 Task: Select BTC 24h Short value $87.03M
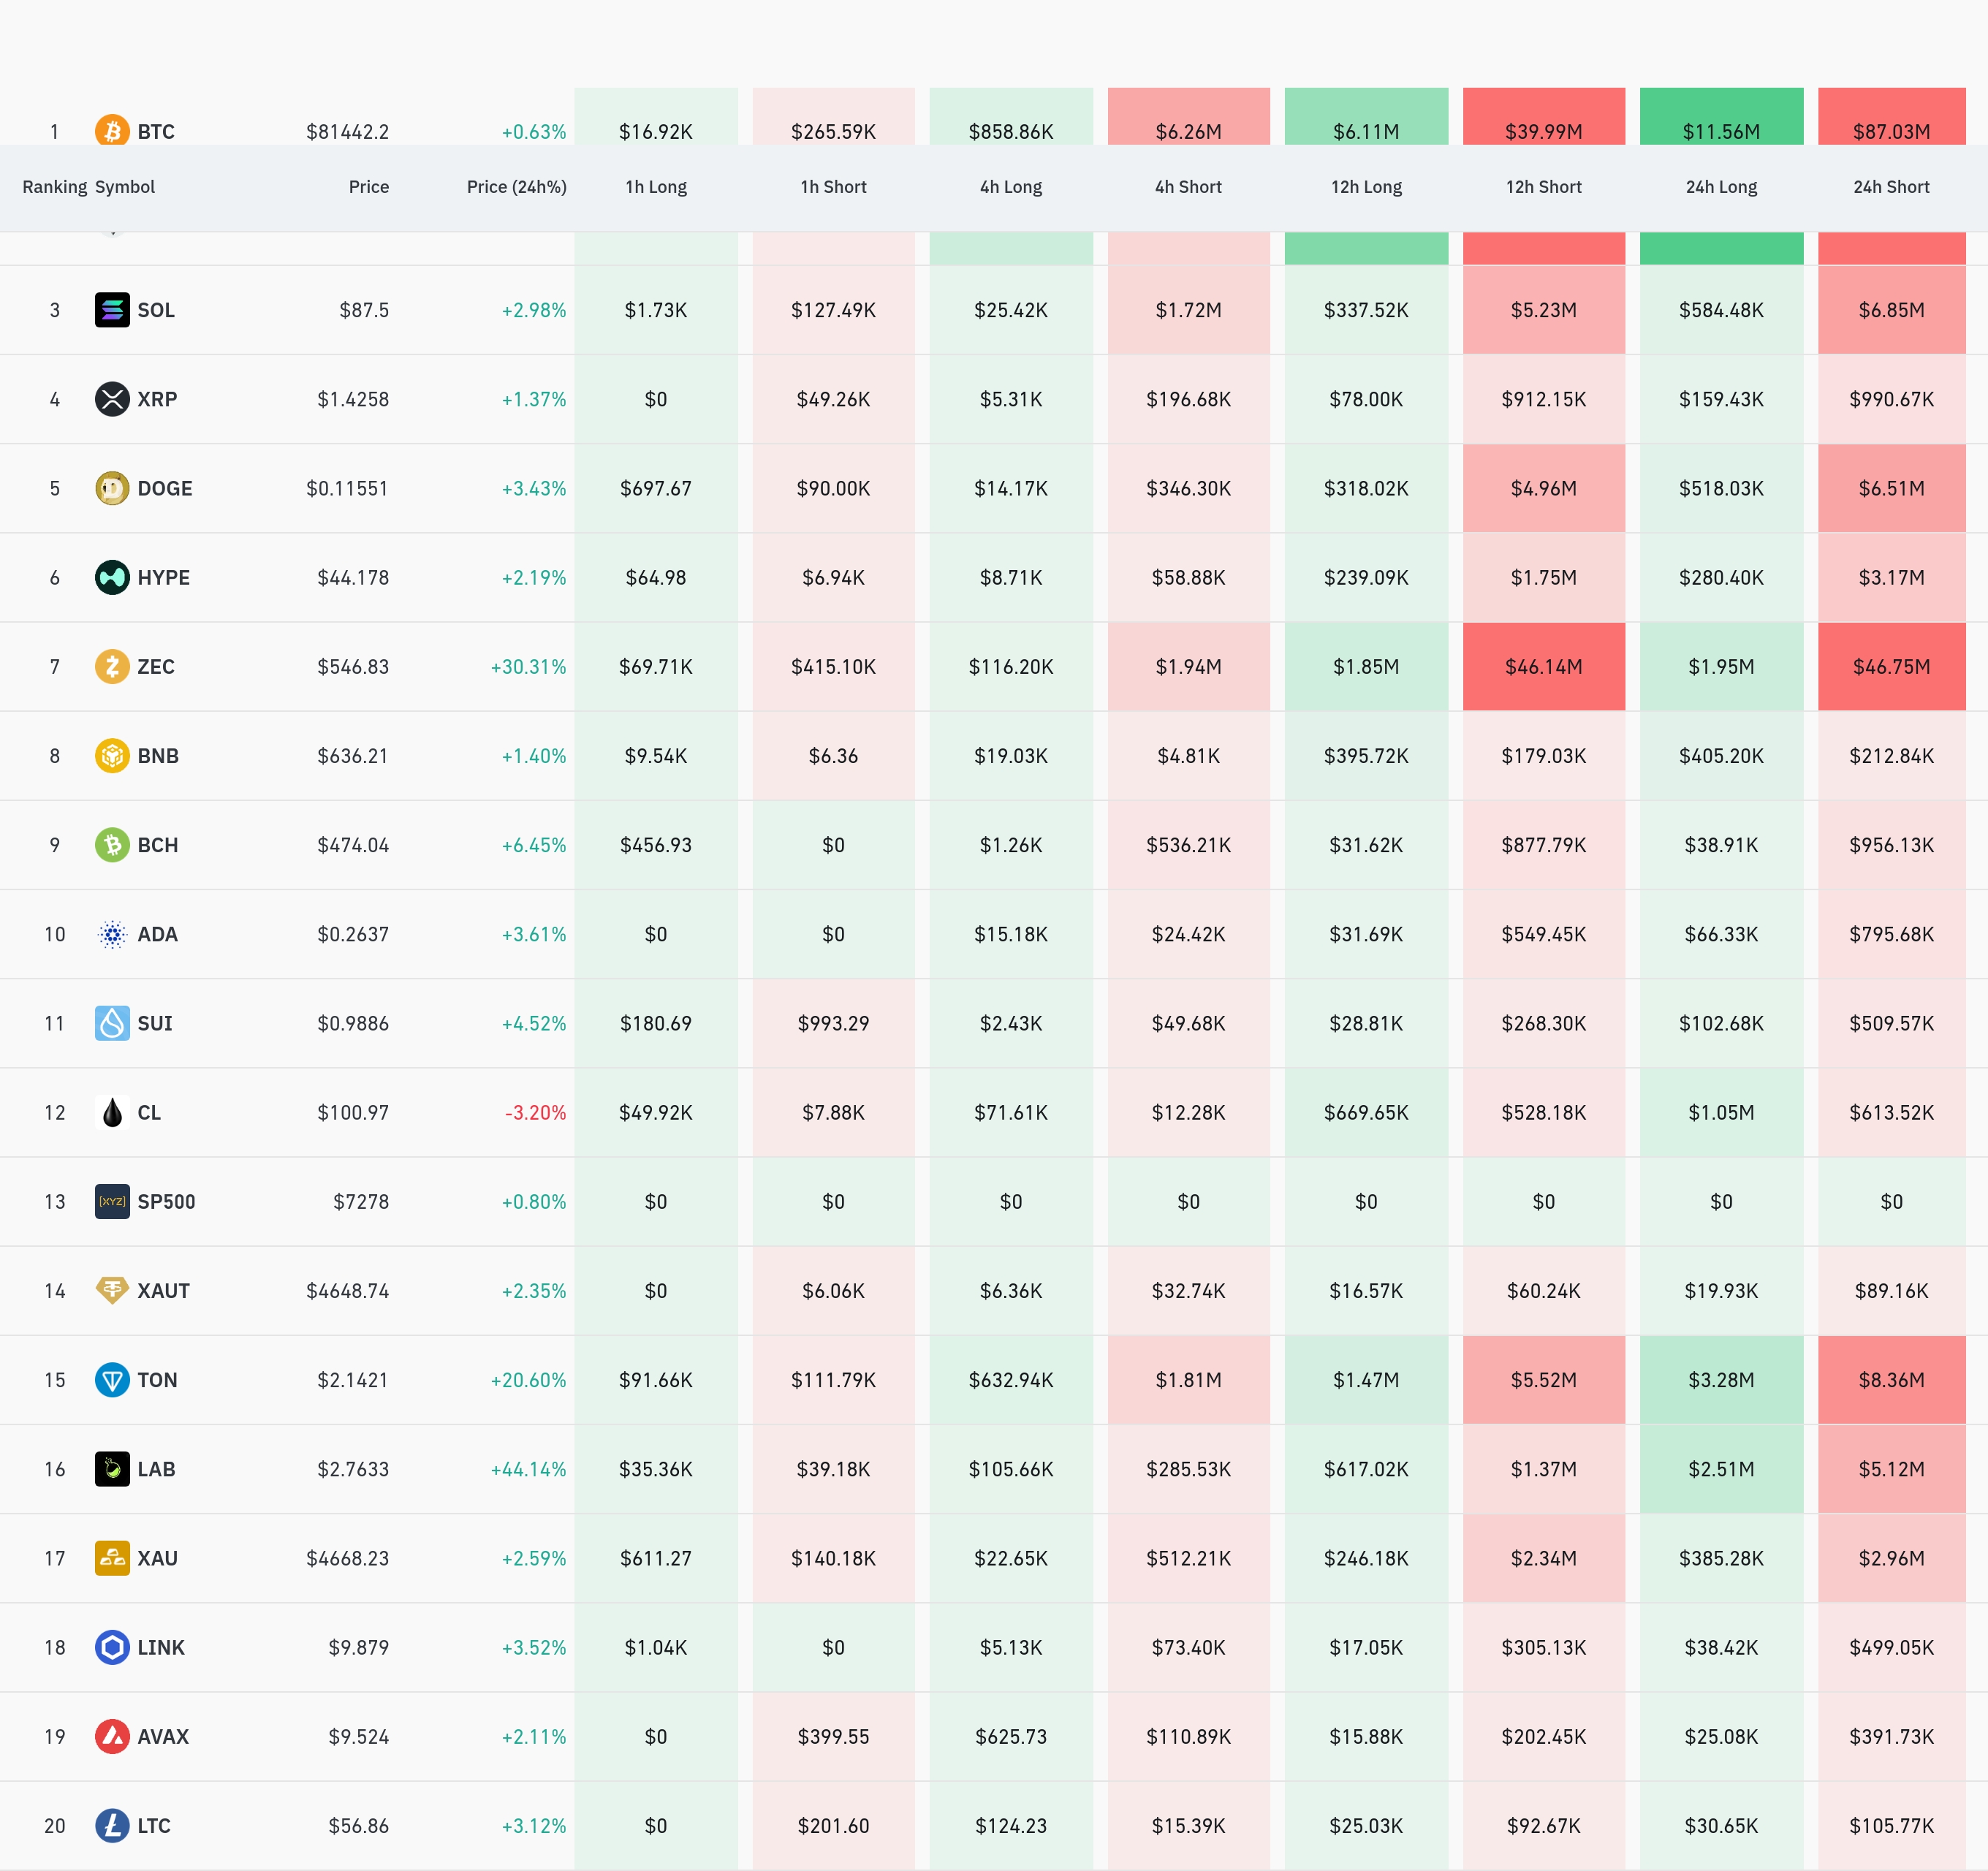click(x=1892, y=132)
